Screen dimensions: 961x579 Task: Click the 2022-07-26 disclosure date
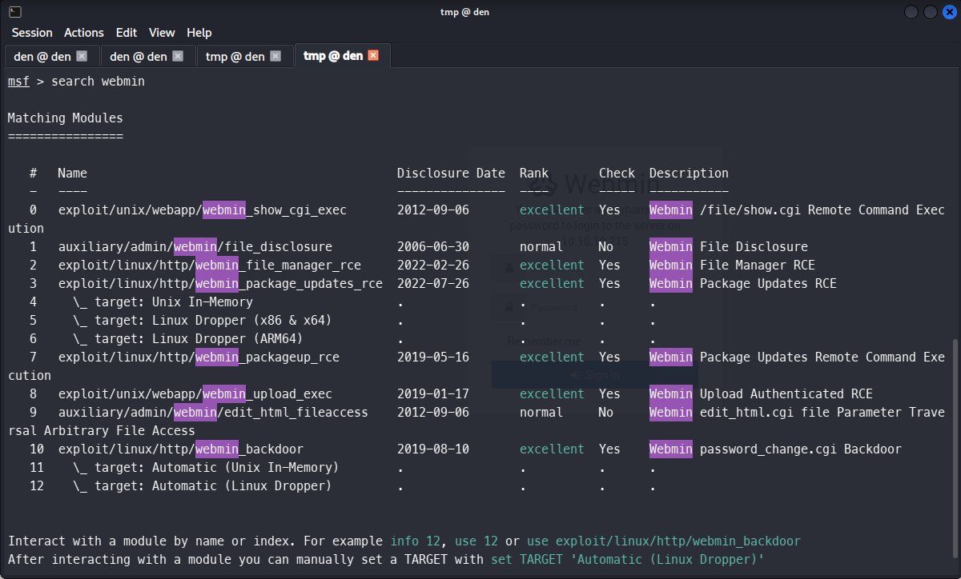click(x=433, y=284)
